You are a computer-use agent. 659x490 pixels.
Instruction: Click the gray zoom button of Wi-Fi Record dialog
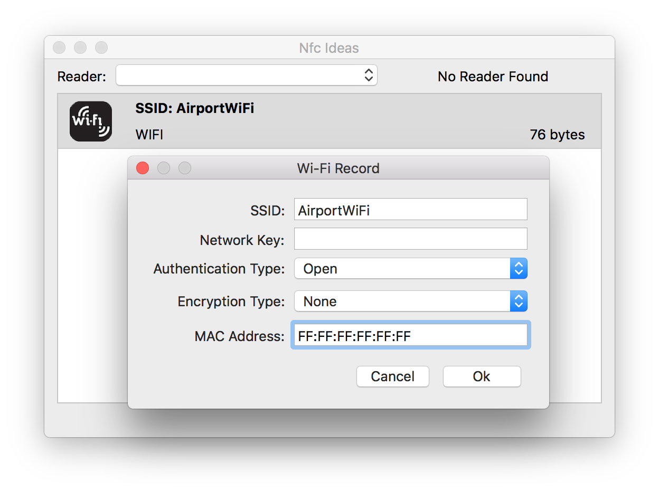(185, 168)
